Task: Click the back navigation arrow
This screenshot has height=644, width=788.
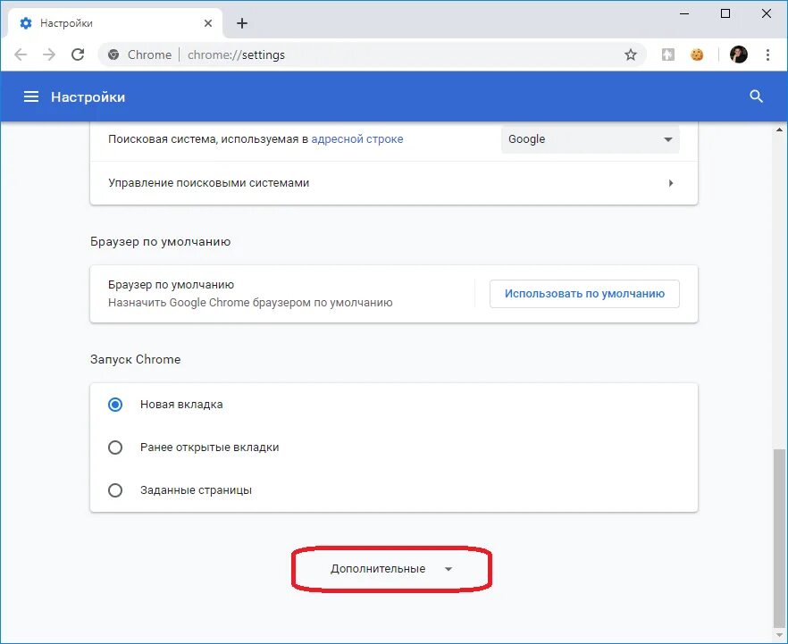Action: pos(21,54)
